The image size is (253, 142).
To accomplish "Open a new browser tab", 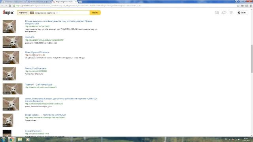I will (80, 2).
